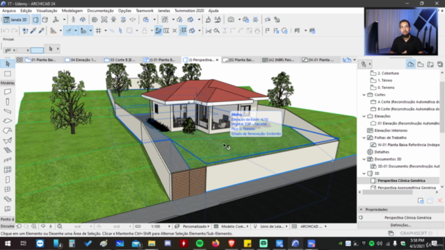Open the Modelagem menu
The width and height of the screenshot is (445, 250).
[x=72, y=10]
